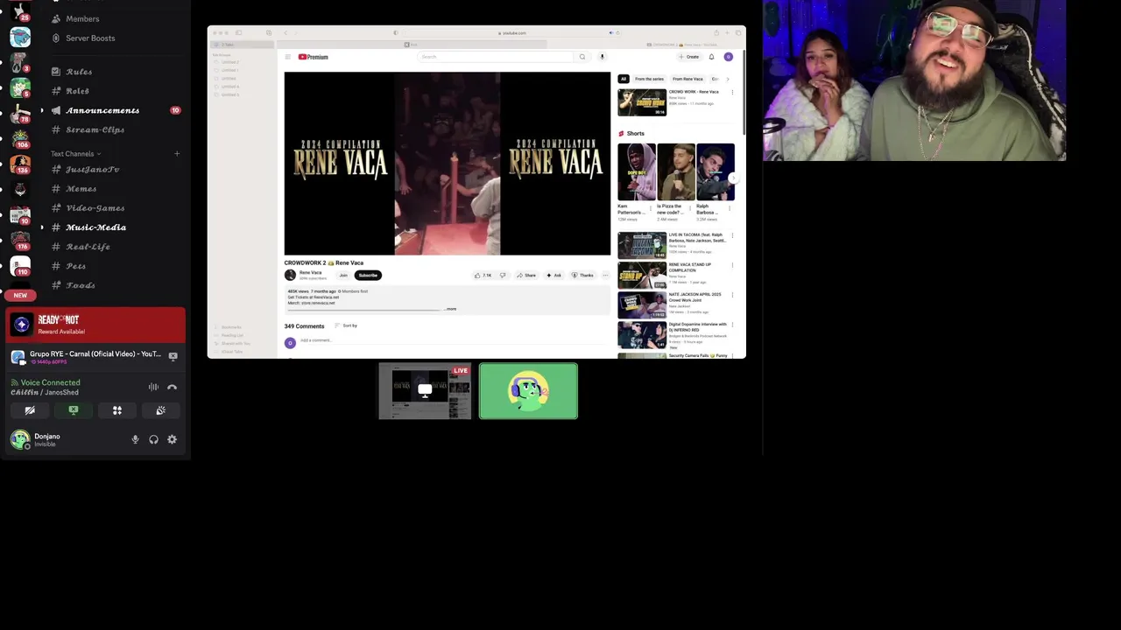Jump to NEW unread messages pill

coord(19,296)
